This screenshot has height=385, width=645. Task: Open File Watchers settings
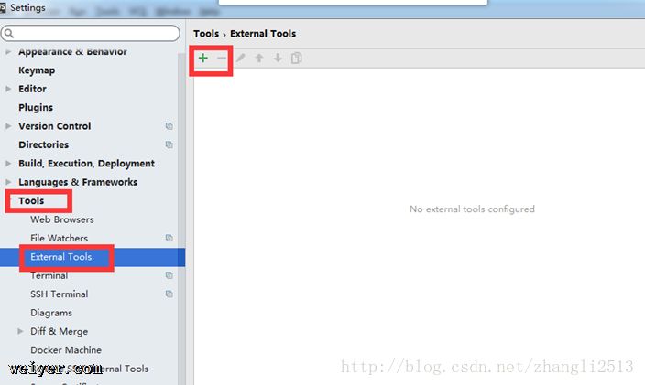[x=60, y=238]
